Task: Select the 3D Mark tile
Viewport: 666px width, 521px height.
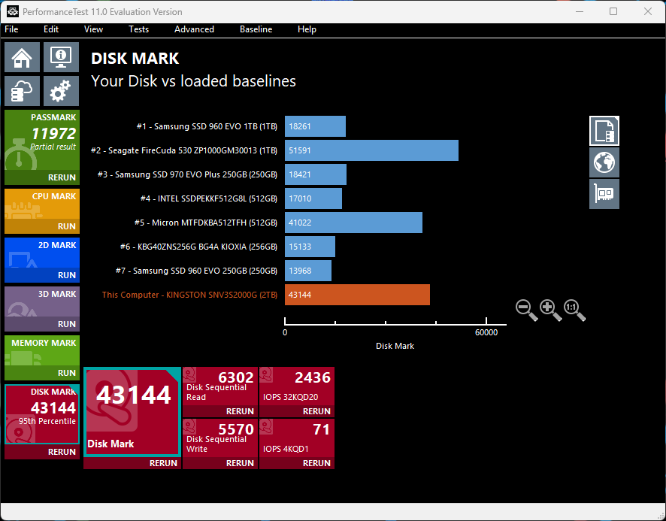Action: pyautogui.click(x=42, y=301)
